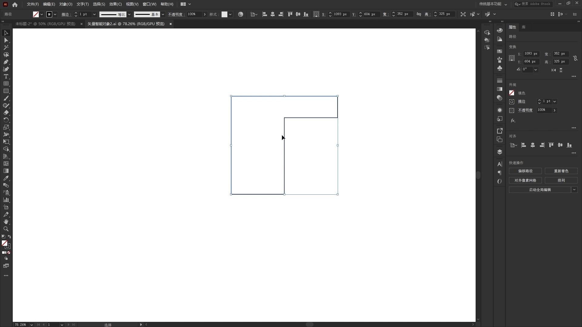Flip selection horizontally in Transform panel
The image size is (582, 327).
(x=554, y=70)
